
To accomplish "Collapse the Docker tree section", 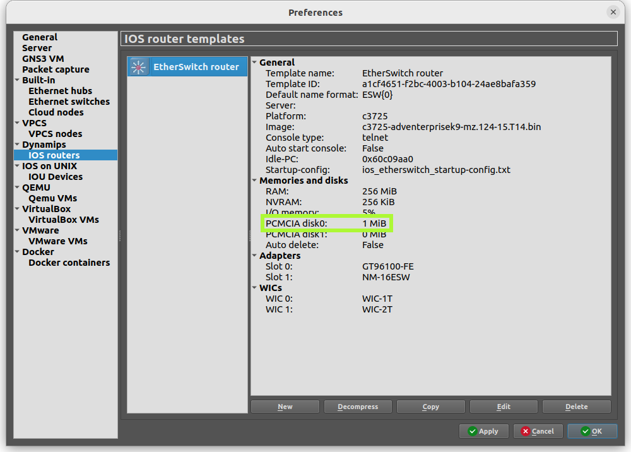I will 17,251.
